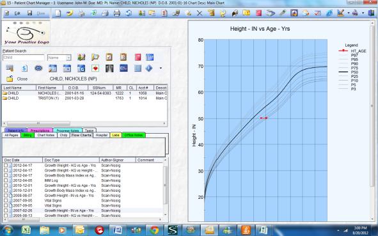Click the red heart vitals icon
Image resolution: width=378 pixels, height=236 pixels.
[95, 68]
